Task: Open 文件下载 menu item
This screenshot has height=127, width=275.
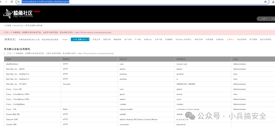Action: tap(158, 39)
